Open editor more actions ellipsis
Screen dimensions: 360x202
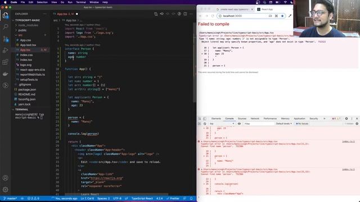tap(191, 14)
